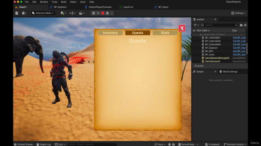The width and height of the screenshot is (261, 146).
Task: Close the Outliner panel tab
Action: point(215,19)
